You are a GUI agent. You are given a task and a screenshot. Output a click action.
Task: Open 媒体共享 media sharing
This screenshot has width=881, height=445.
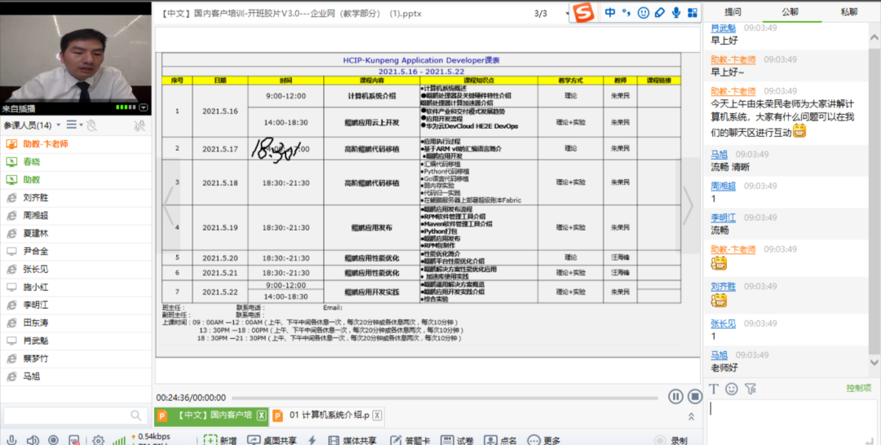tap(334, 440)
